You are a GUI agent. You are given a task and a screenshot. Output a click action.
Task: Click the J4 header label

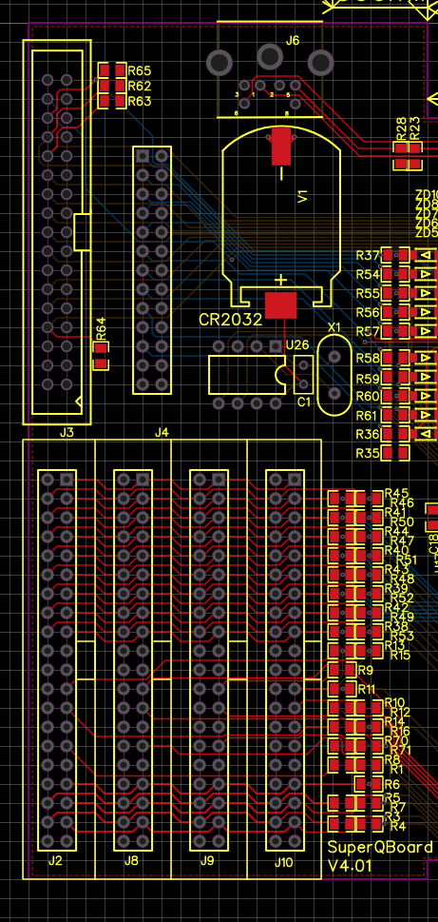[x=162, y=433]
